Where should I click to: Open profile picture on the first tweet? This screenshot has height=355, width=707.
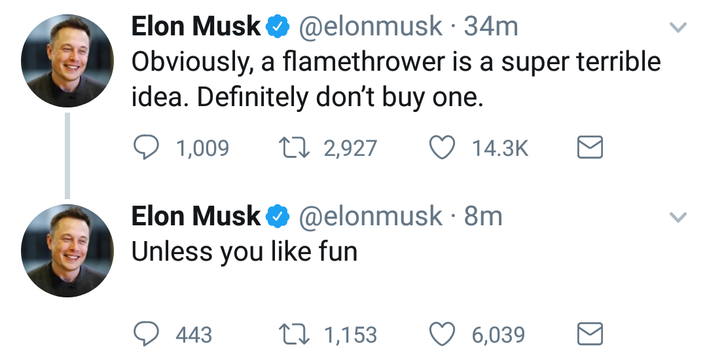point(67,61)
